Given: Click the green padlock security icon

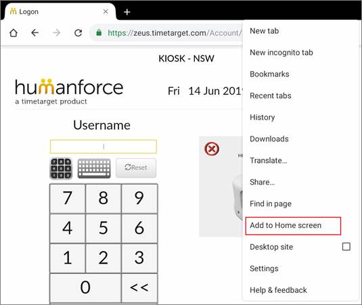Looking at the screenshot, I should (99, 32).
